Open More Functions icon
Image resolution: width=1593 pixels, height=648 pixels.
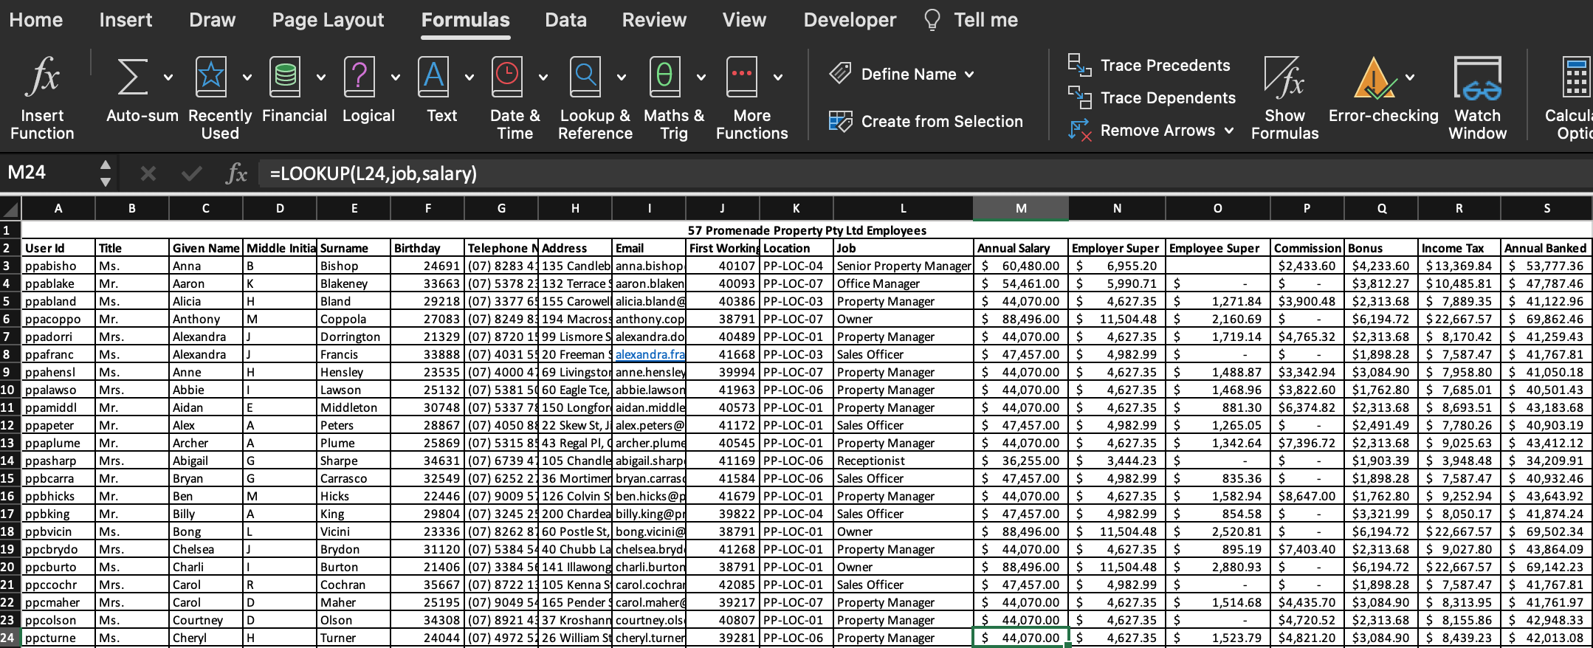(742, 77)
